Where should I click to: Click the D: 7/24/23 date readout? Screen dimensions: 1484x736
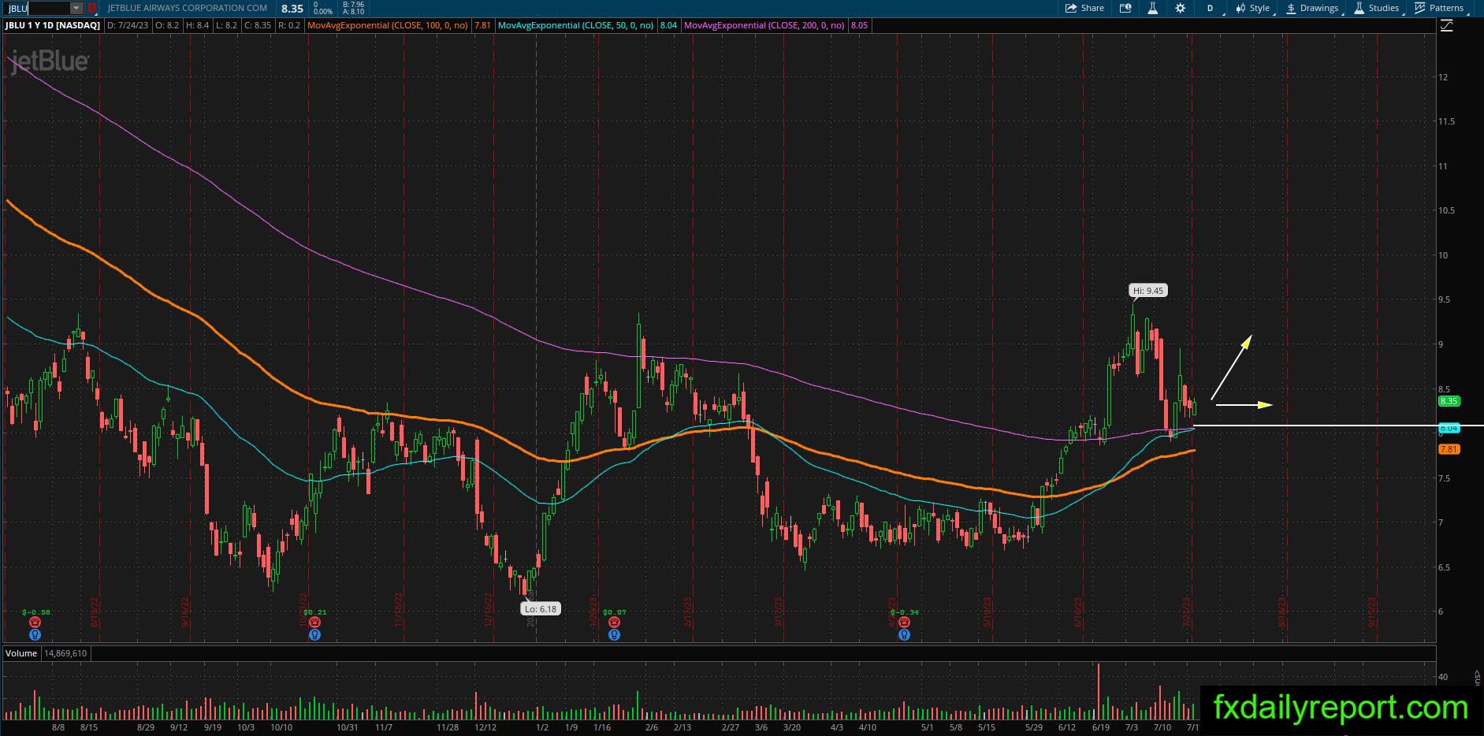(128, 25)
